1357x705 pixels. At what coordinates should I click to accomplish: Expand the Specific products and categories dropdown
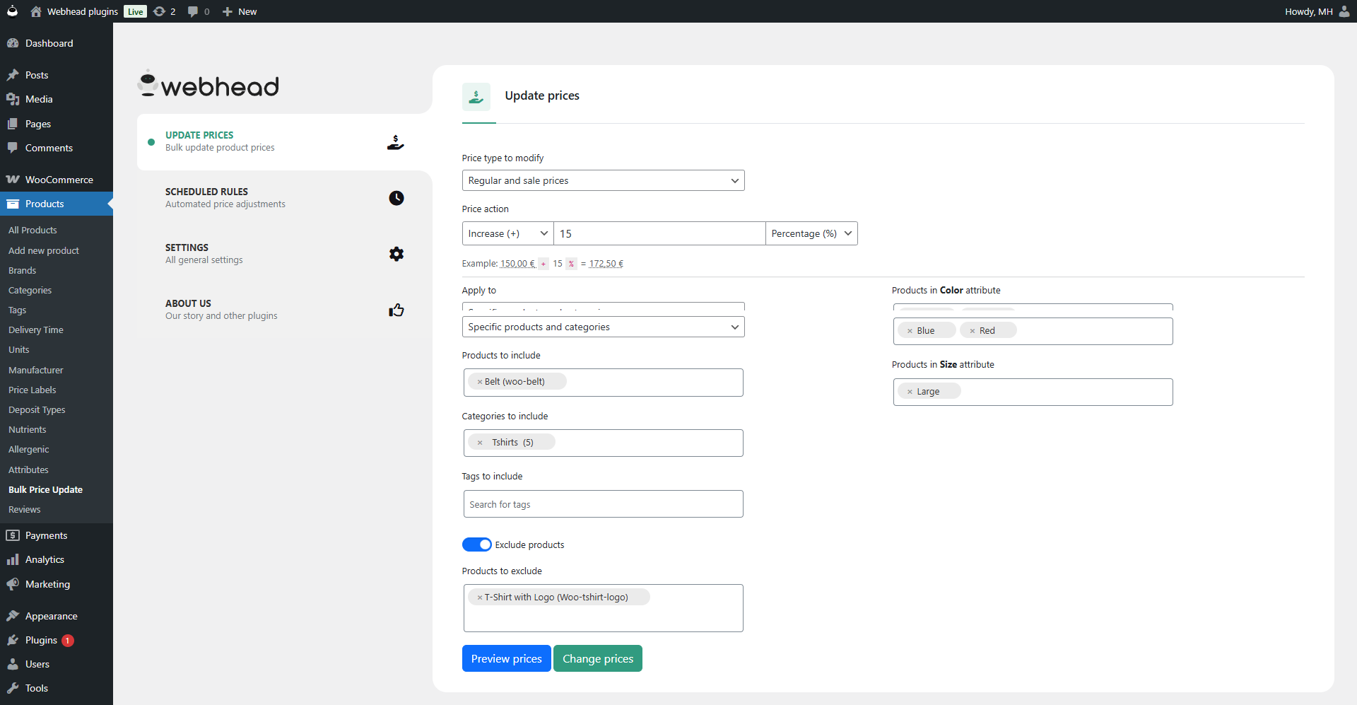tap(603, 327)
